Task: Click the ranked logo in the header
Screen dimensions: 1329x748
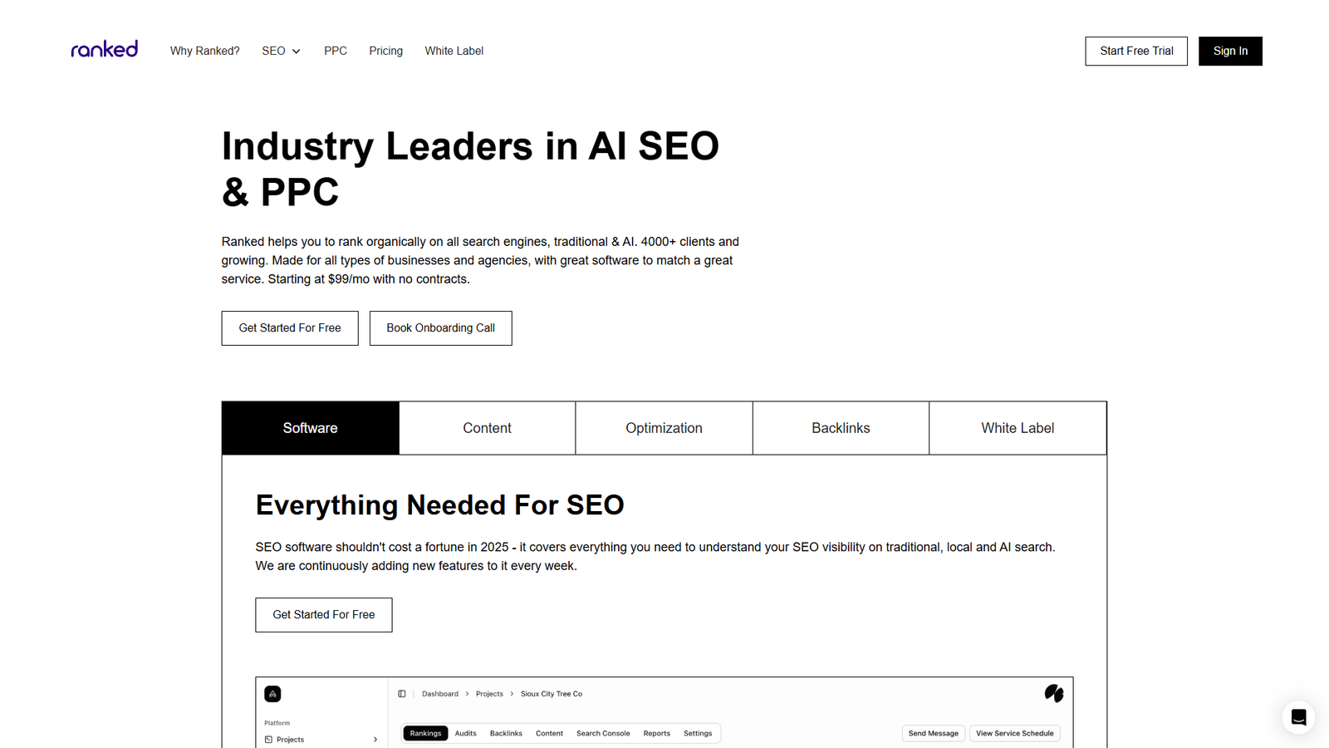Action: click(x=104, y=49)
